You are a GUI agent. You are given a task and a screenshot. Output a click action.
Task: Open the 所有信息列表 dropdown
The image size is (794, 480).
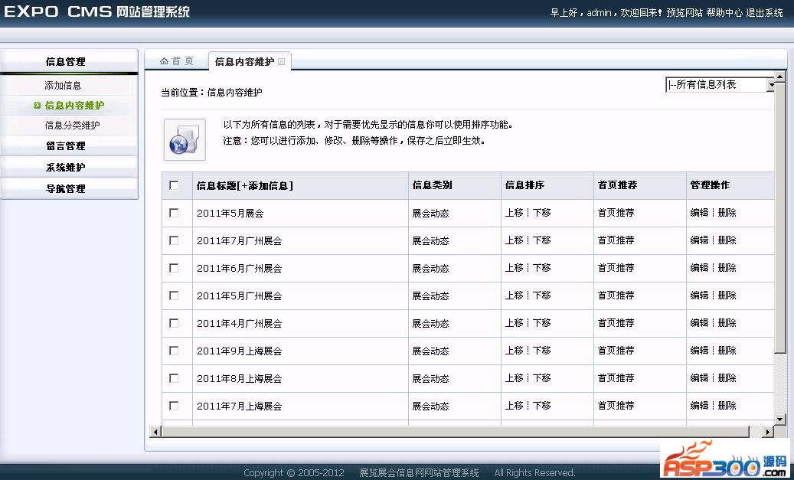tap(720, 84)
